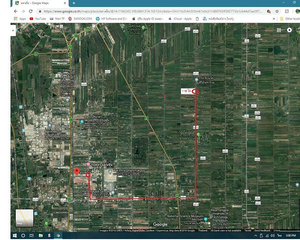Viewport: 300px width, 240px height.
Task: Switch to Map view thumbnail
Action: [24, 218]
